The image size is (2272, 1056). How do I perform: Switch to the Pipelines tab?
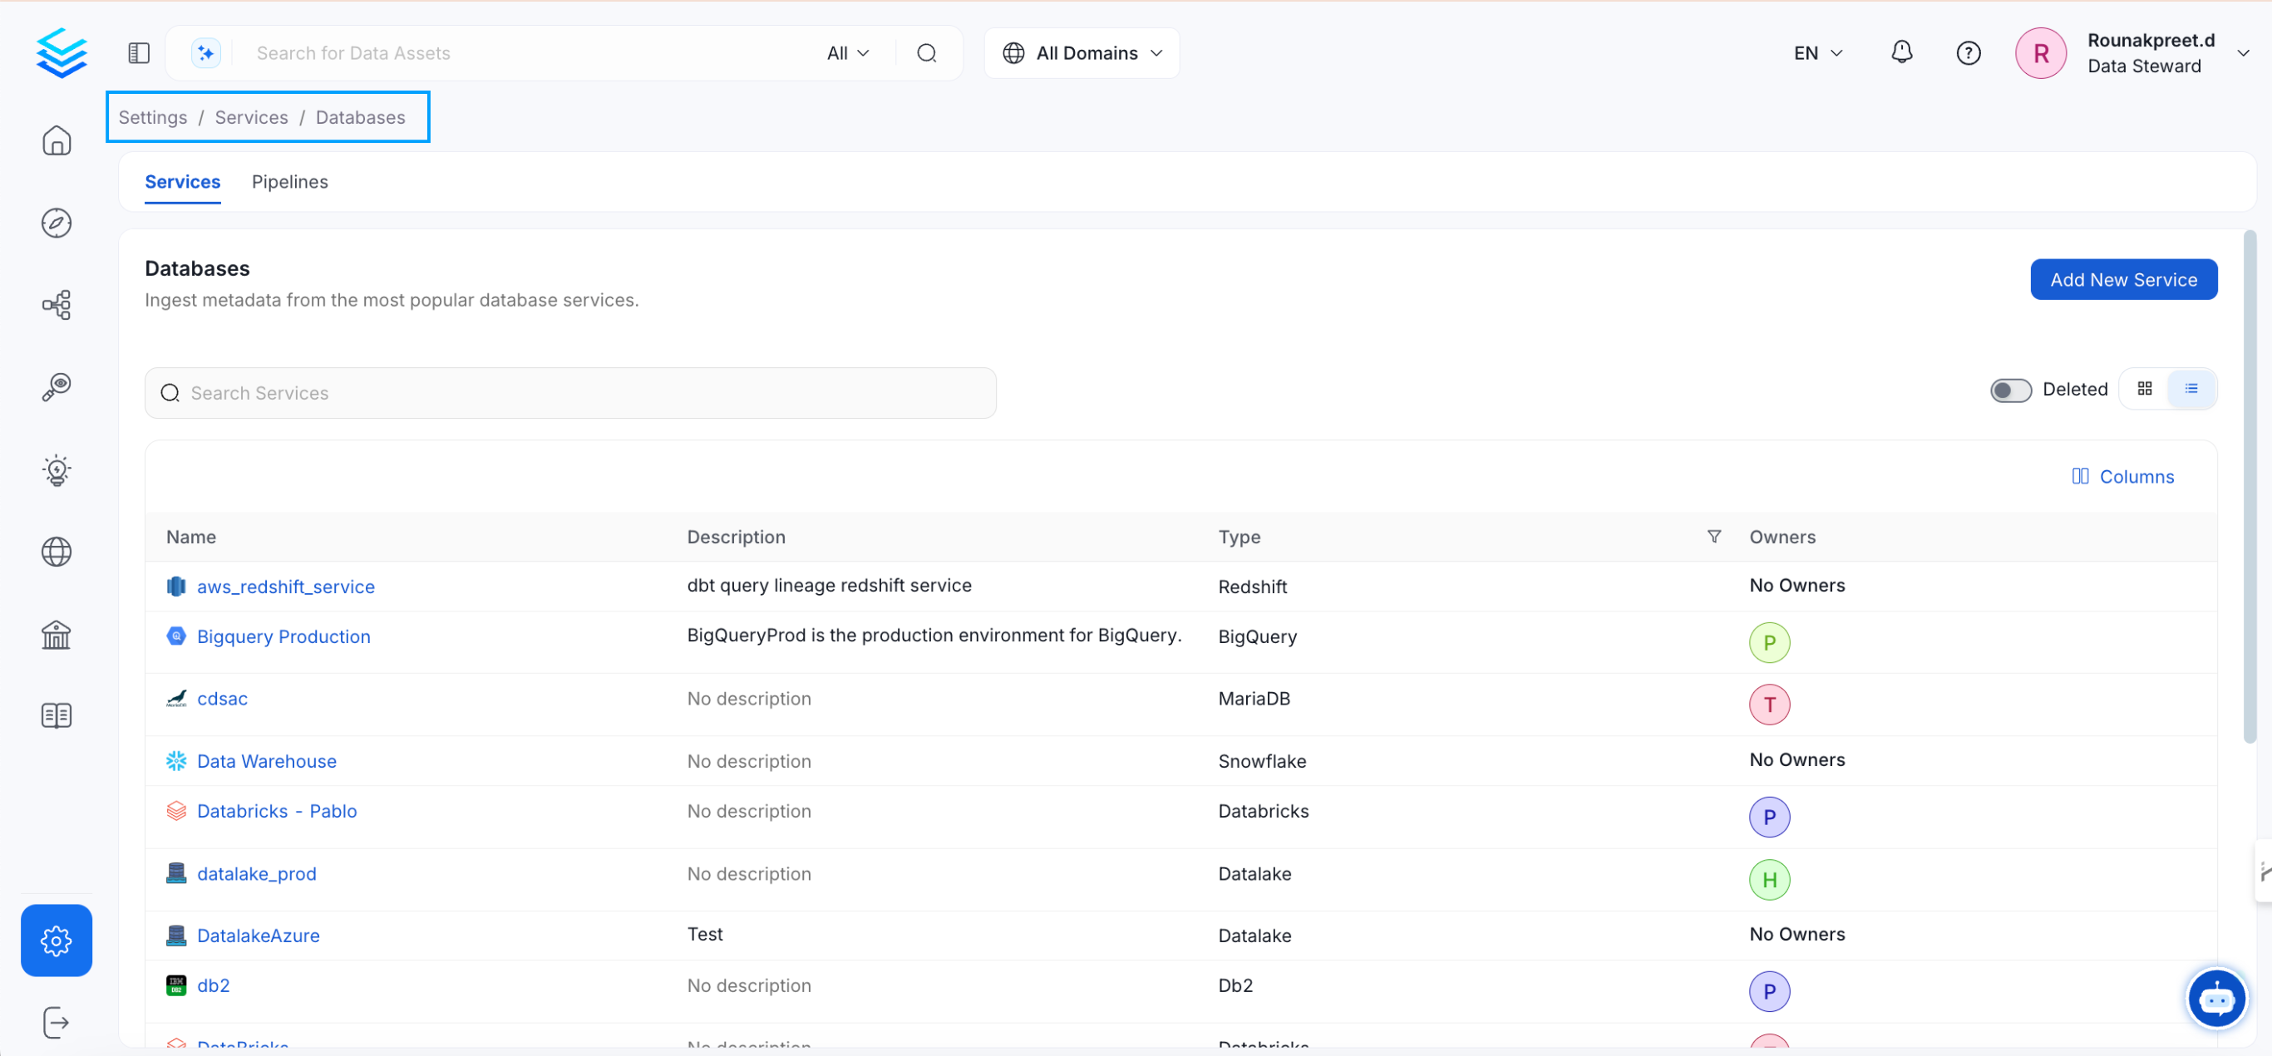pos(290,182)
